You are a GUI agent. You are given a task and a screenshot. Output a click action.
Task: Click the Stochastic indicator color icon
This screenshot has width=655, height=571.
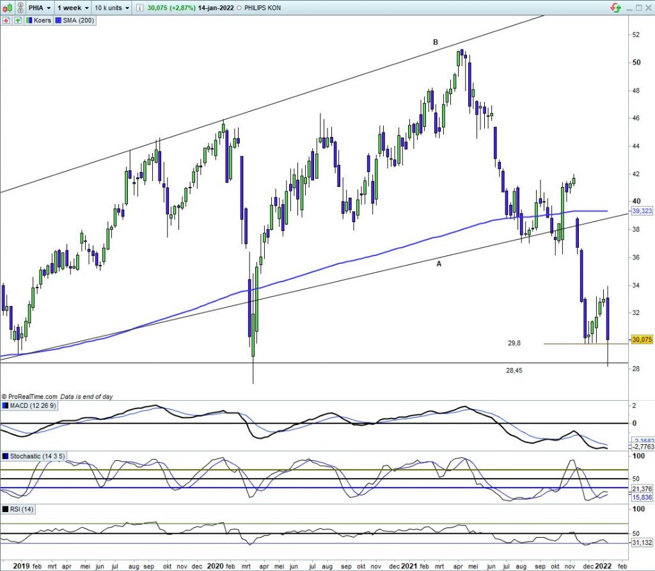point(6,456)
